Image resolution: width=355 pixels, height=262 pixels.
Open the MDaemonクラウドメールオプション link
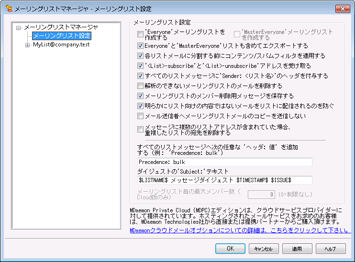(239, 230)
